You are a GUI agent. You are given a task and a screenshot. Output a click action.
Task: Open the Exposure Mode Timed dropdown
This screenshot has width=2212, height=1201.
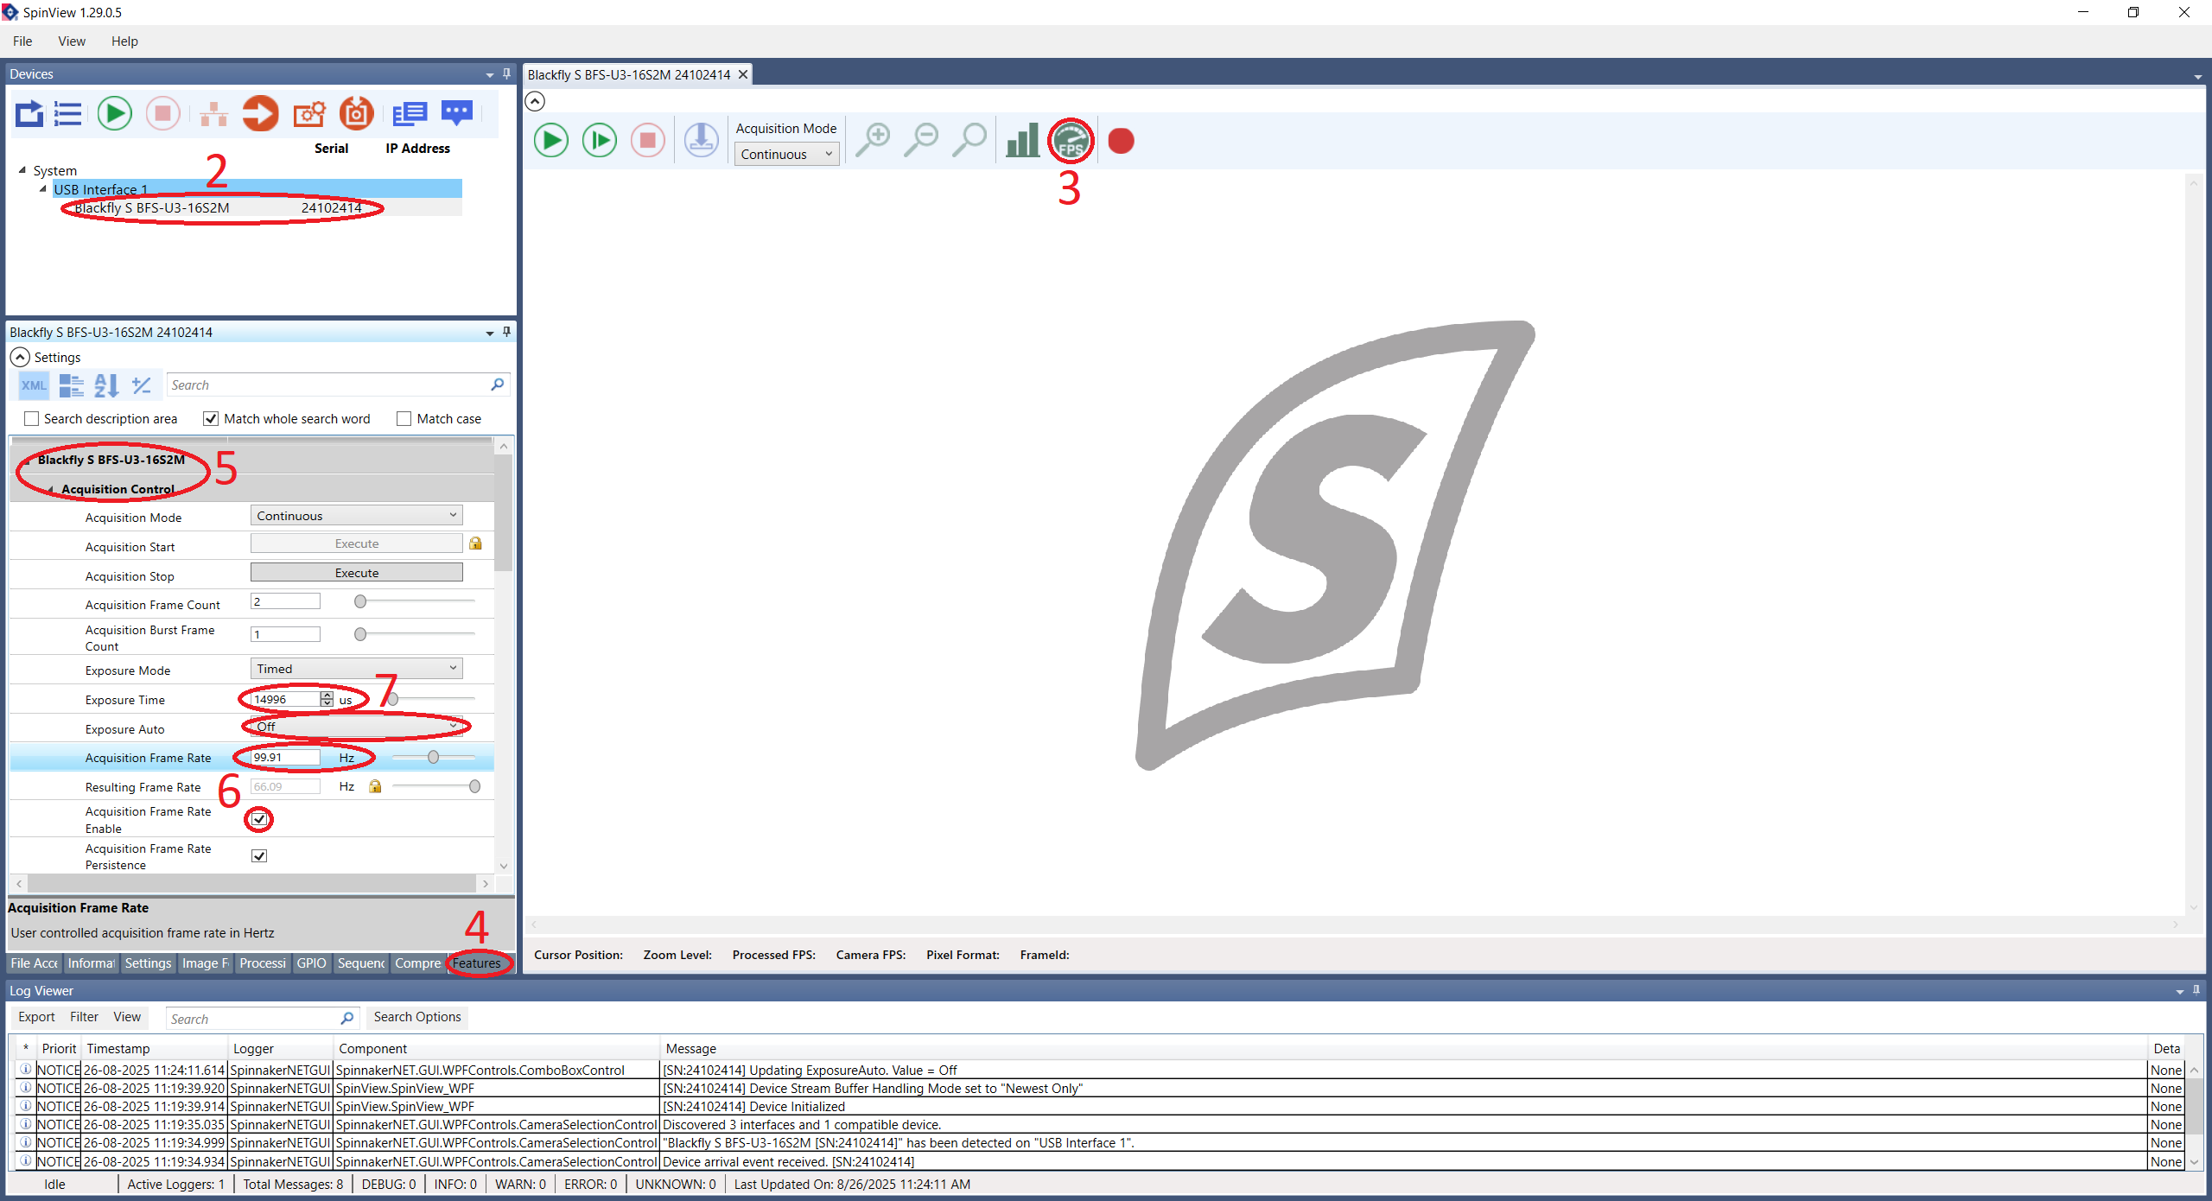[x=356, y=669]
